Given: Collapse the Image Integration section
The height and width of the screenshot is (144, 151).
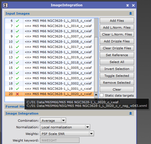Looking at the screenshot, I should coord(130,113).
